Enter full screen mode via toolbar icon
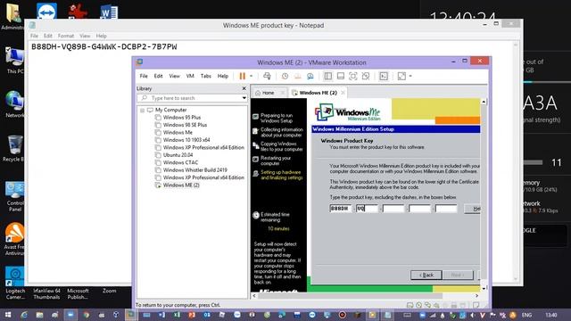 (x=353, y=76)
